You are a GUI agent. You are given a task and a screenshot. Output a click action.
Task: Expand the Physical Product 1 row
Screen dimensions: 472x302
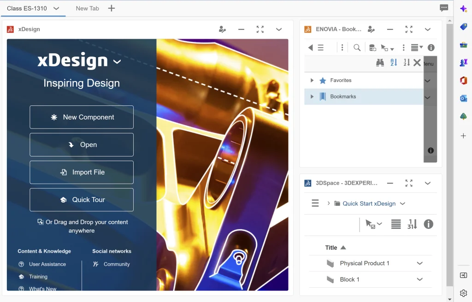point(419,263)
